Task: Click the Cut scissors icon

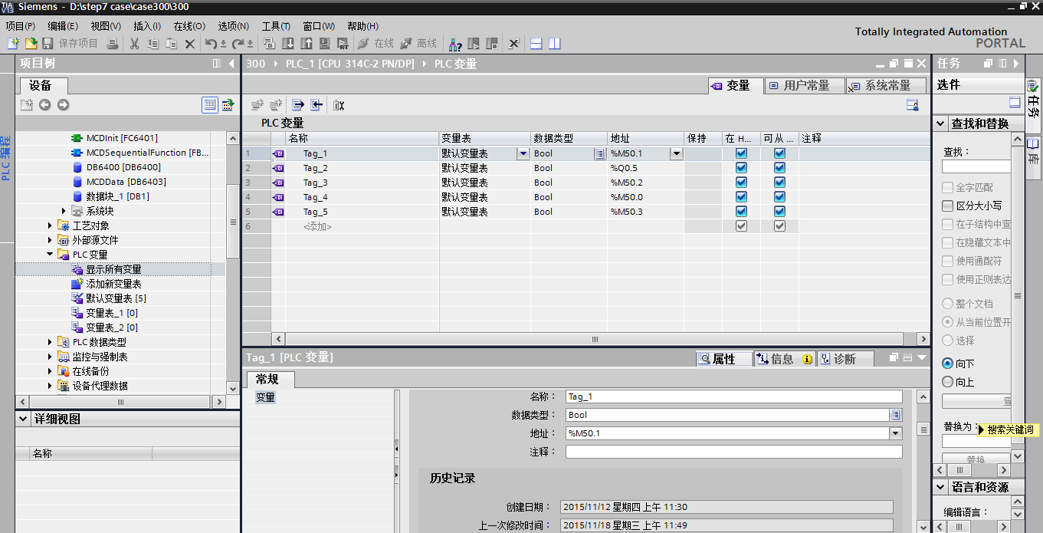Action: pyautogui.click(x=134, y=44)
